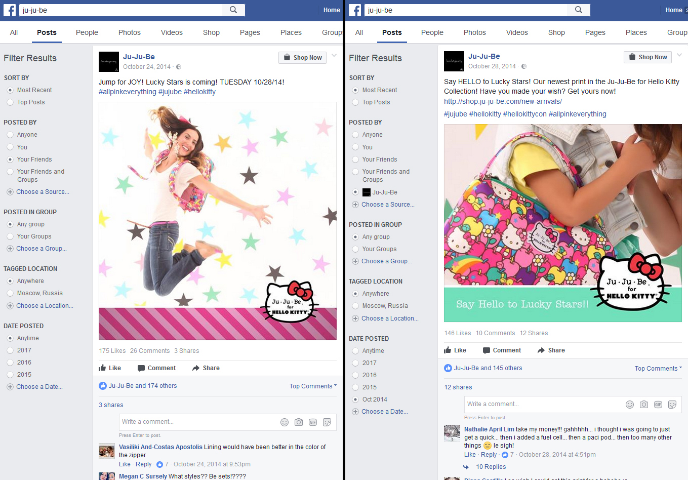Open jumping woman Lucky Stars photo
The width and height of the screenshot is (688, 480).
218,221
